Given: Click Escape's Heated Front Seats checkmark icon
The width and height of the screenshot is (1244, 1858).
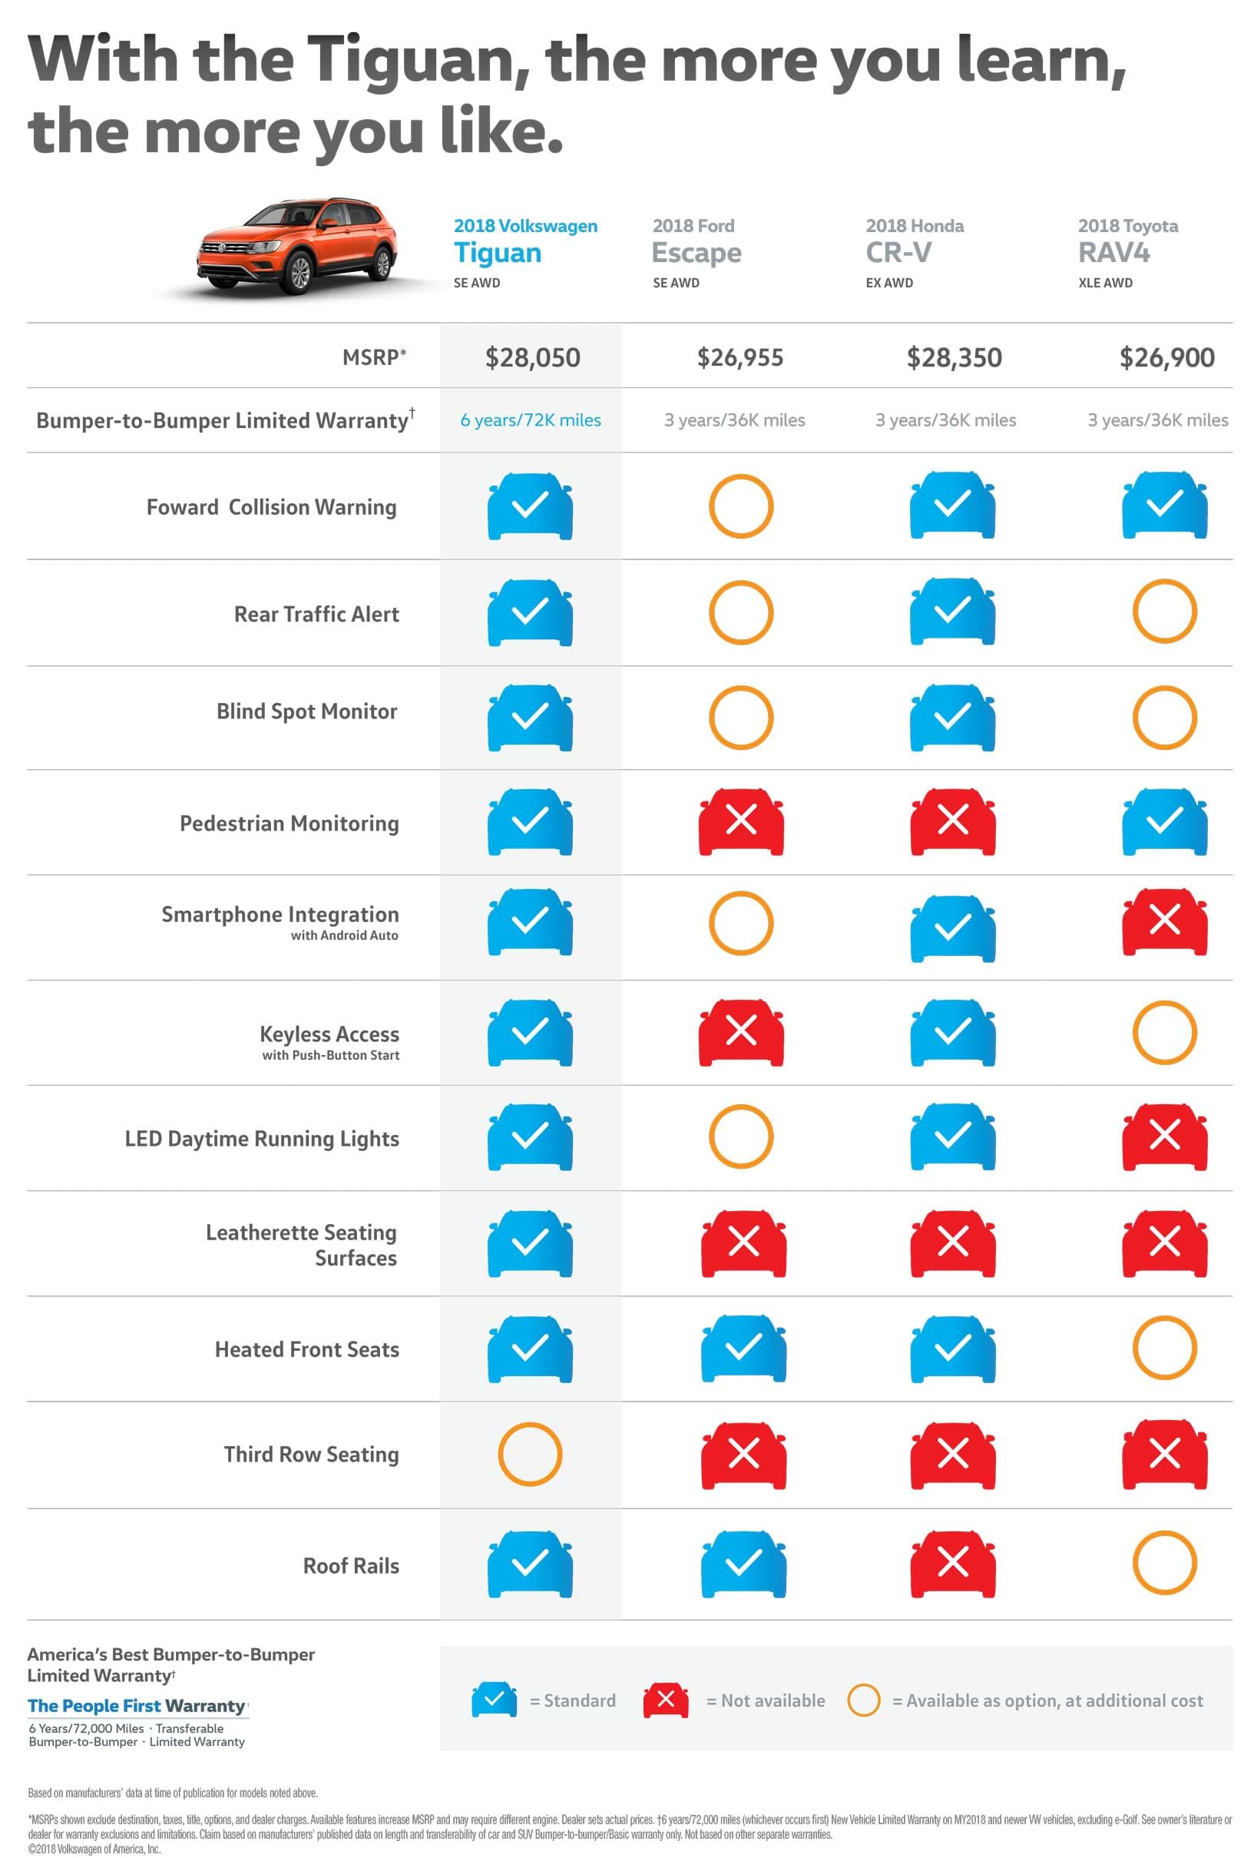Looking at the screenshot, I should (743, 1348).
